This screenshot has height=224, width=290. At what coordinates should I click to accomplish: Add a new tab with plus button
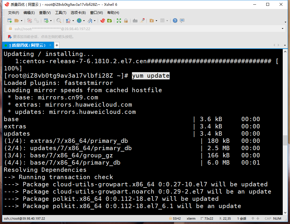click(57, 45)
